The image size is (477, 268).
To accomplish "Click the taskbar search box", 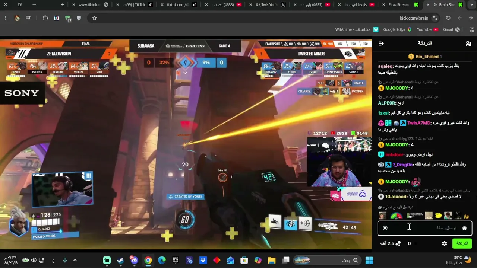I will (x=327, y=260).
